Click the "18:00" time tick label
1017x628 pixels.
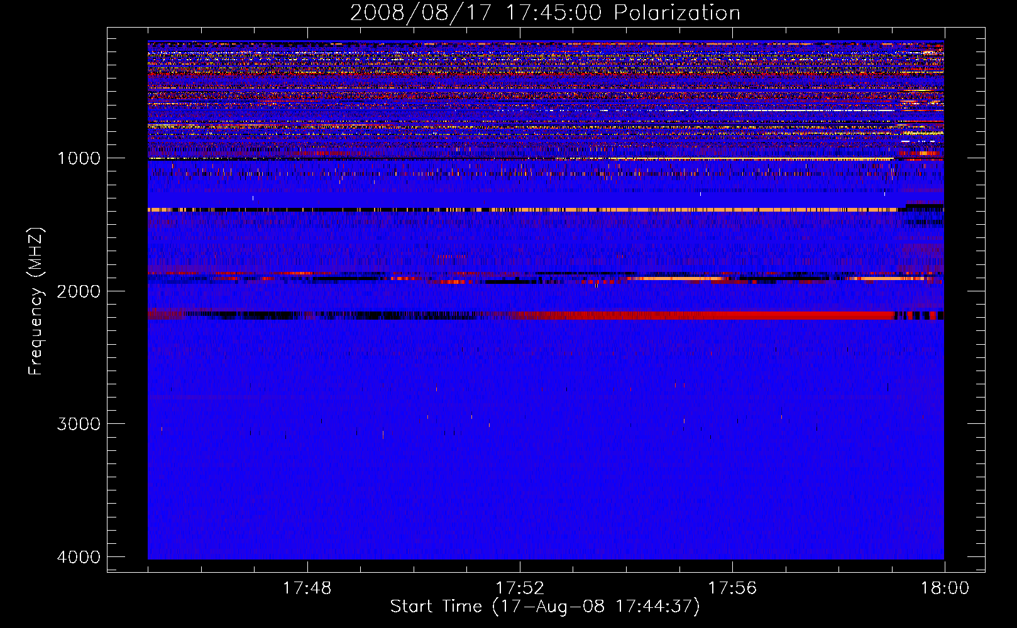[945, 588]
